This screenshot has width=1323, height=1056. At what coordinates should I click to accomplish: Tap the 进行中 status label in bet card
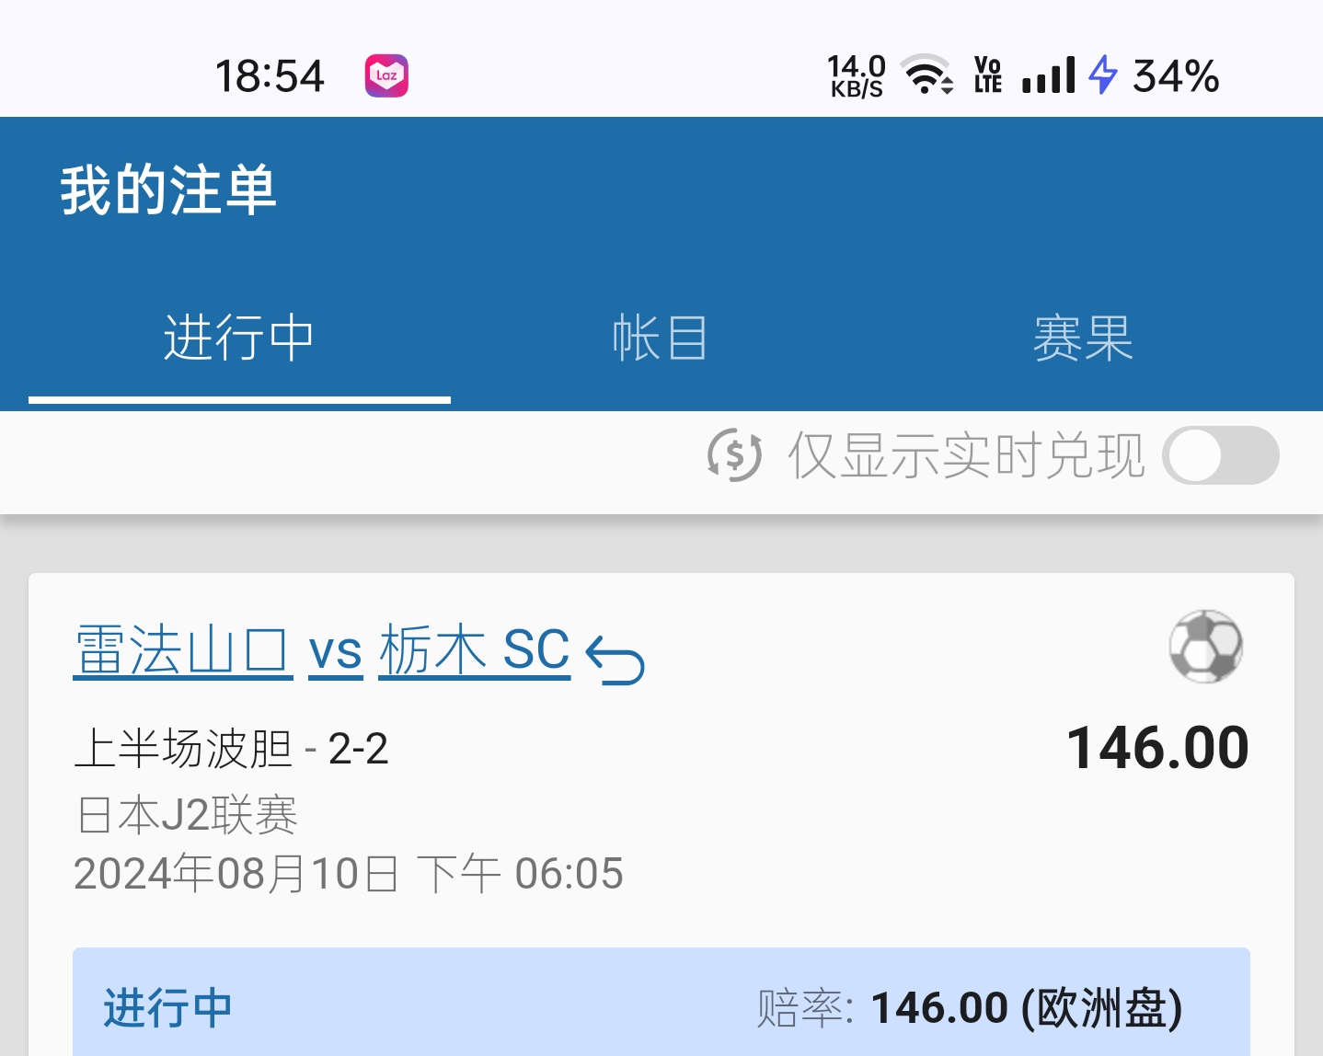(167, 1008)
